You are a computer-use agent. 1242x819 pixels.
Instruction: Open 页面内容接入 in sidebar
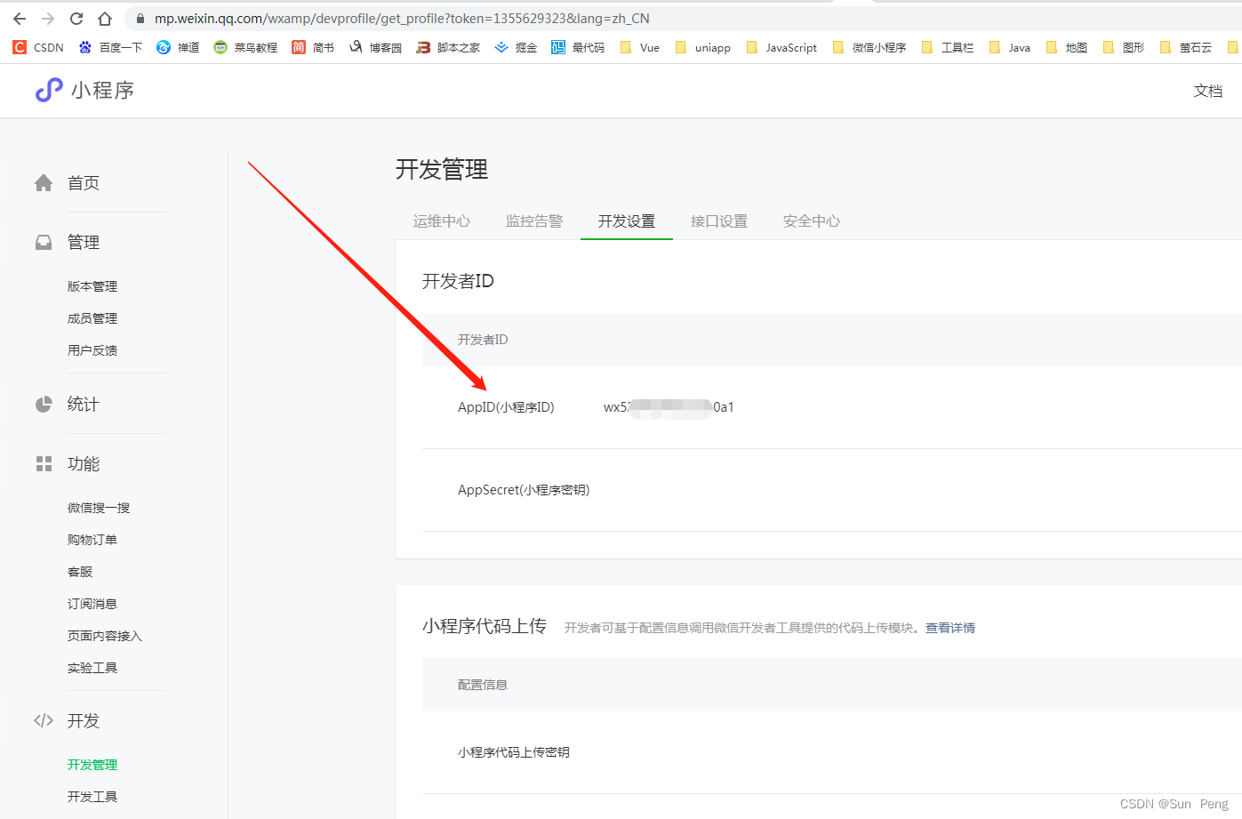(x=105, y=636)
